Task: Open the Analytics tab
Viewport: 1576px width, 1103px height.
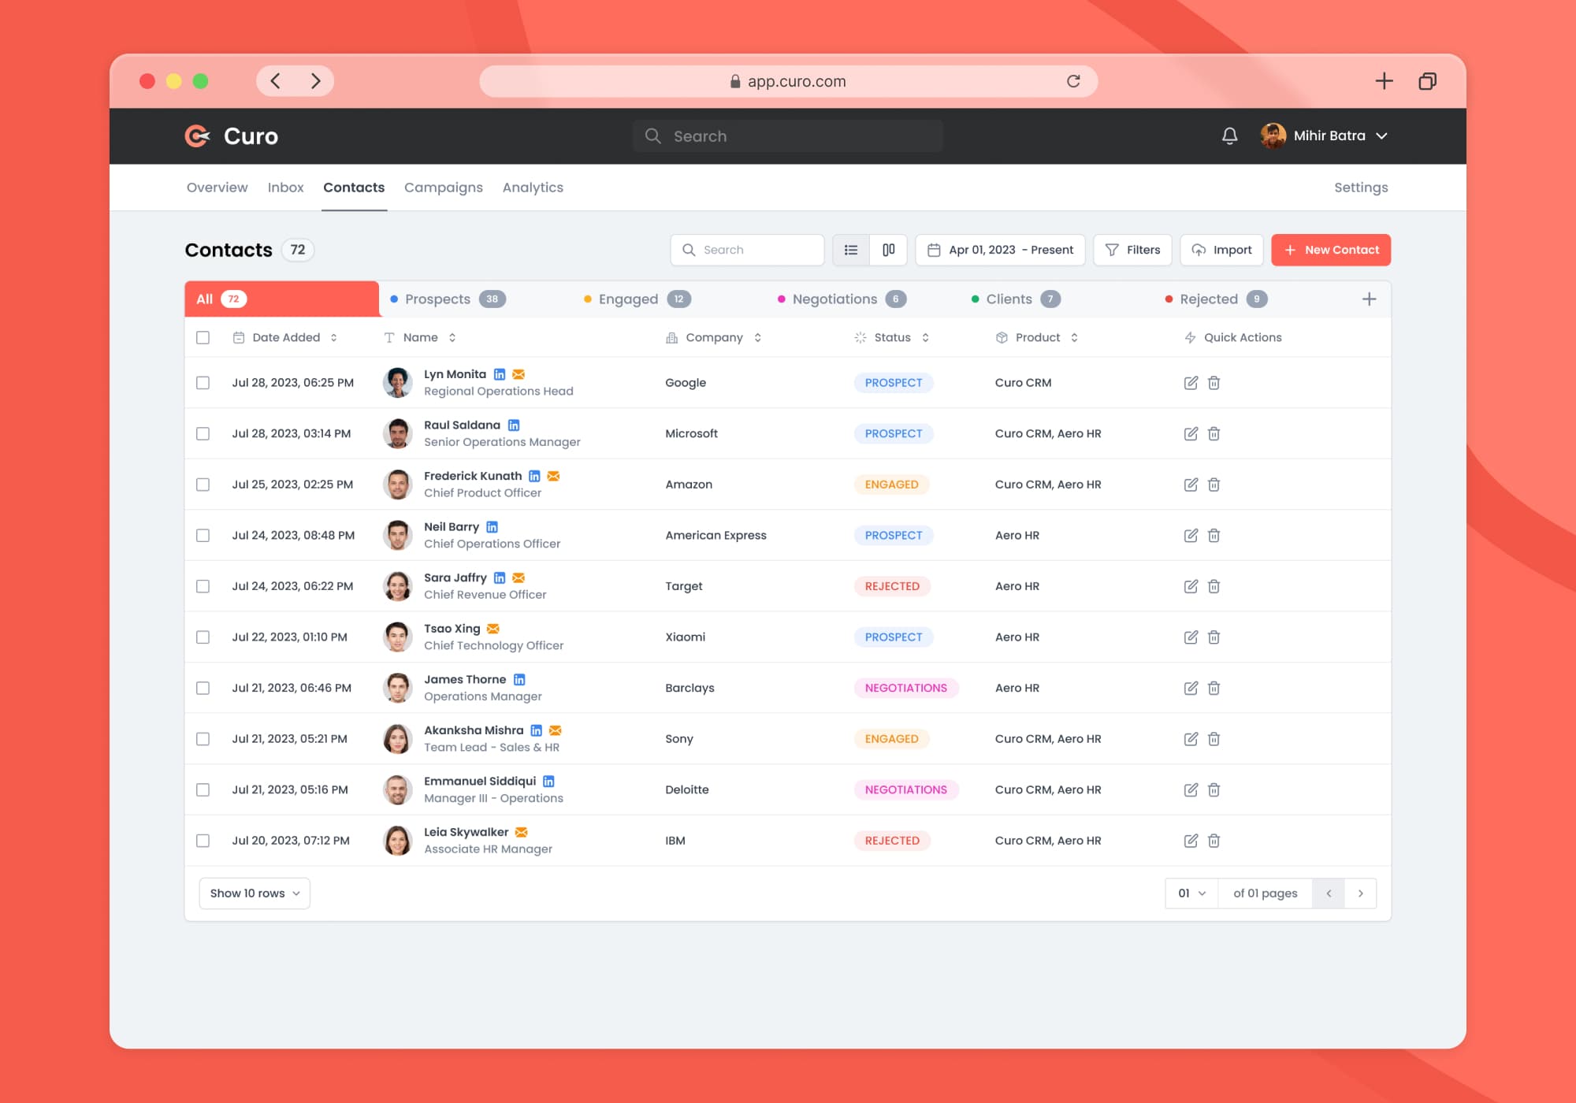Action: tap(533, 188)
